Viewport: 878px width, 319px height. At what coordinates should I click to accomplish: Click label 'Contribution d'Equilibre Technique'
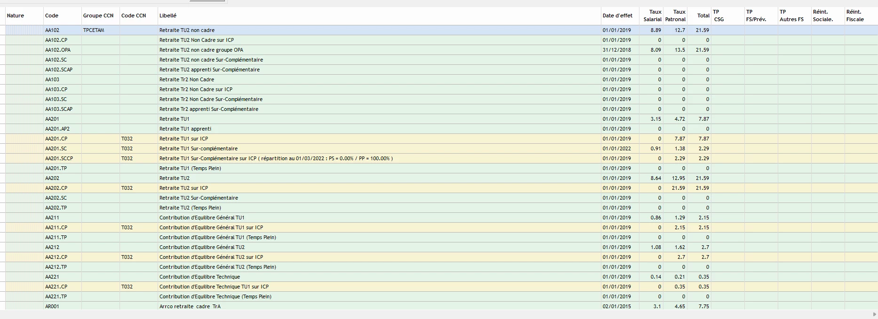click(200, 277)
